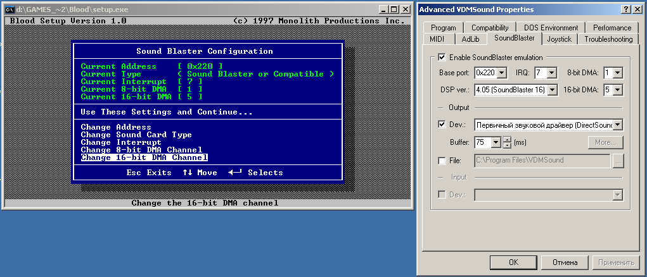The height and width of the screenshot is (277, 647).
Task: Click Current Type Sound Blaster or Compatible text
Action: coord(255,74)
